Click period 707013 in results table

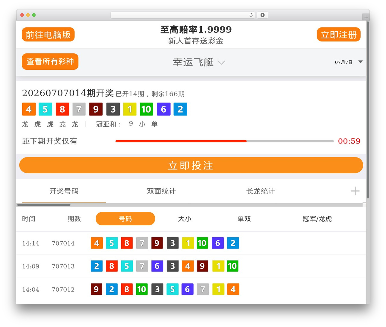63,266
